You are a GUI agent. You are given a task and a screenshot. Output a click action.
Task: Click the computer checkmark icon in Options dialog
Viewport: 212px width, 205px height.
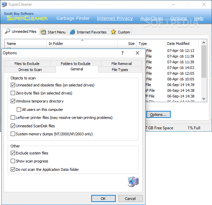(133, 182)
